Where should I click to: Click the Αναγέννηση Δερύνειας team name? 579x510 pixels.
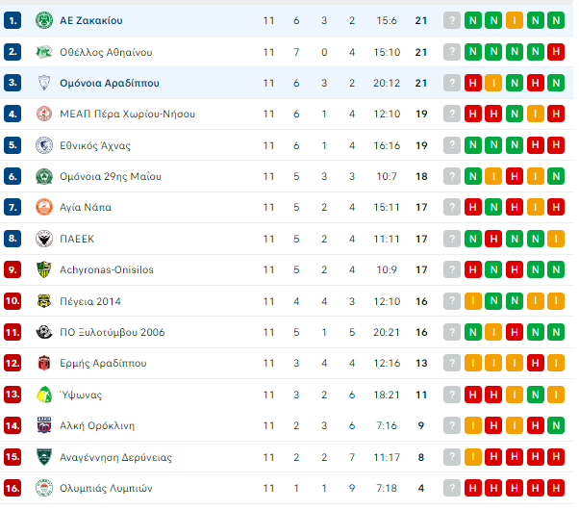(x=113, y=457)
